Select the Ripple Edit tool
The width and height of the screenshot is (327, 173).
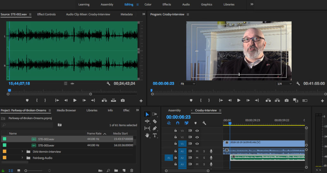[x=147, y=121]
